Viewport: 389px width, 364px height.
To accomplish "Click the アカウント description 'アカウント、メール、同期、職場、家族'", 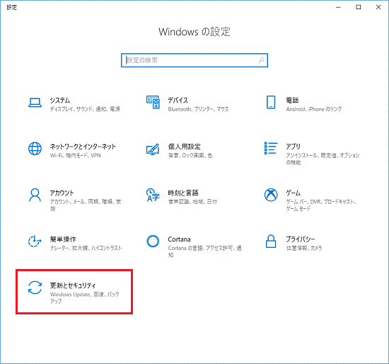I will pos(86,205).
